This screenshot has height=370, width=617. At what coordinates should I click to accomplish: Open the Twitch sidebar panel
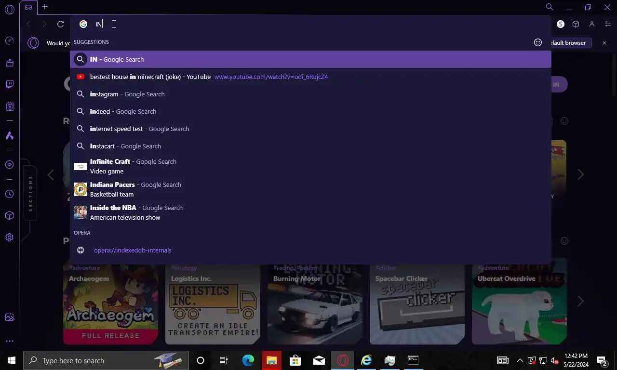(x=10, y=85)
